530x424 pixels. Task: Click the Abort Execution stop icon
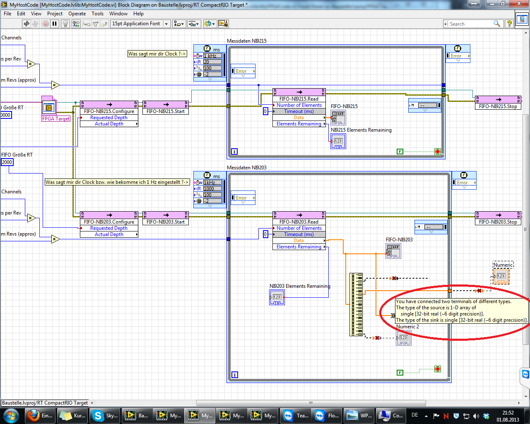(46, 24)
